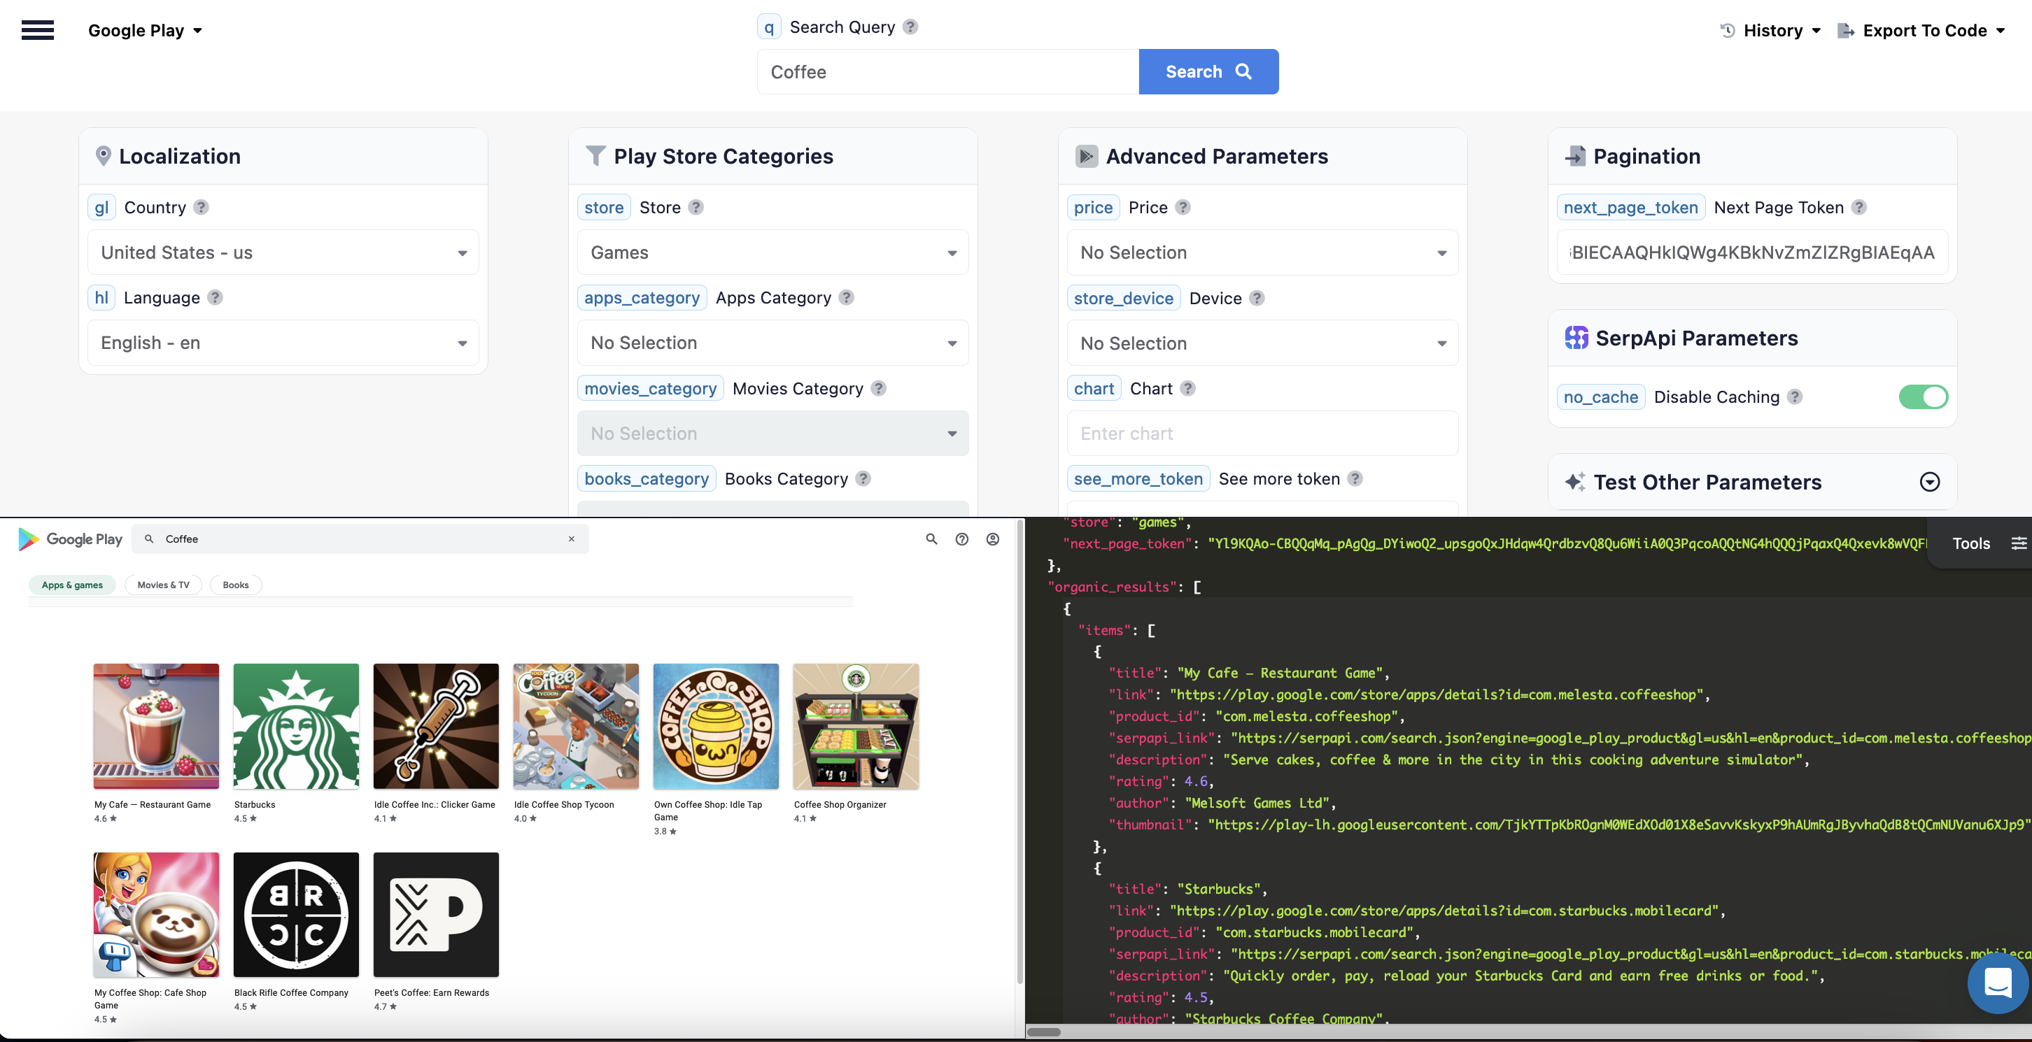
Task: Open the chat support bubble
Action: [1997, 983]
